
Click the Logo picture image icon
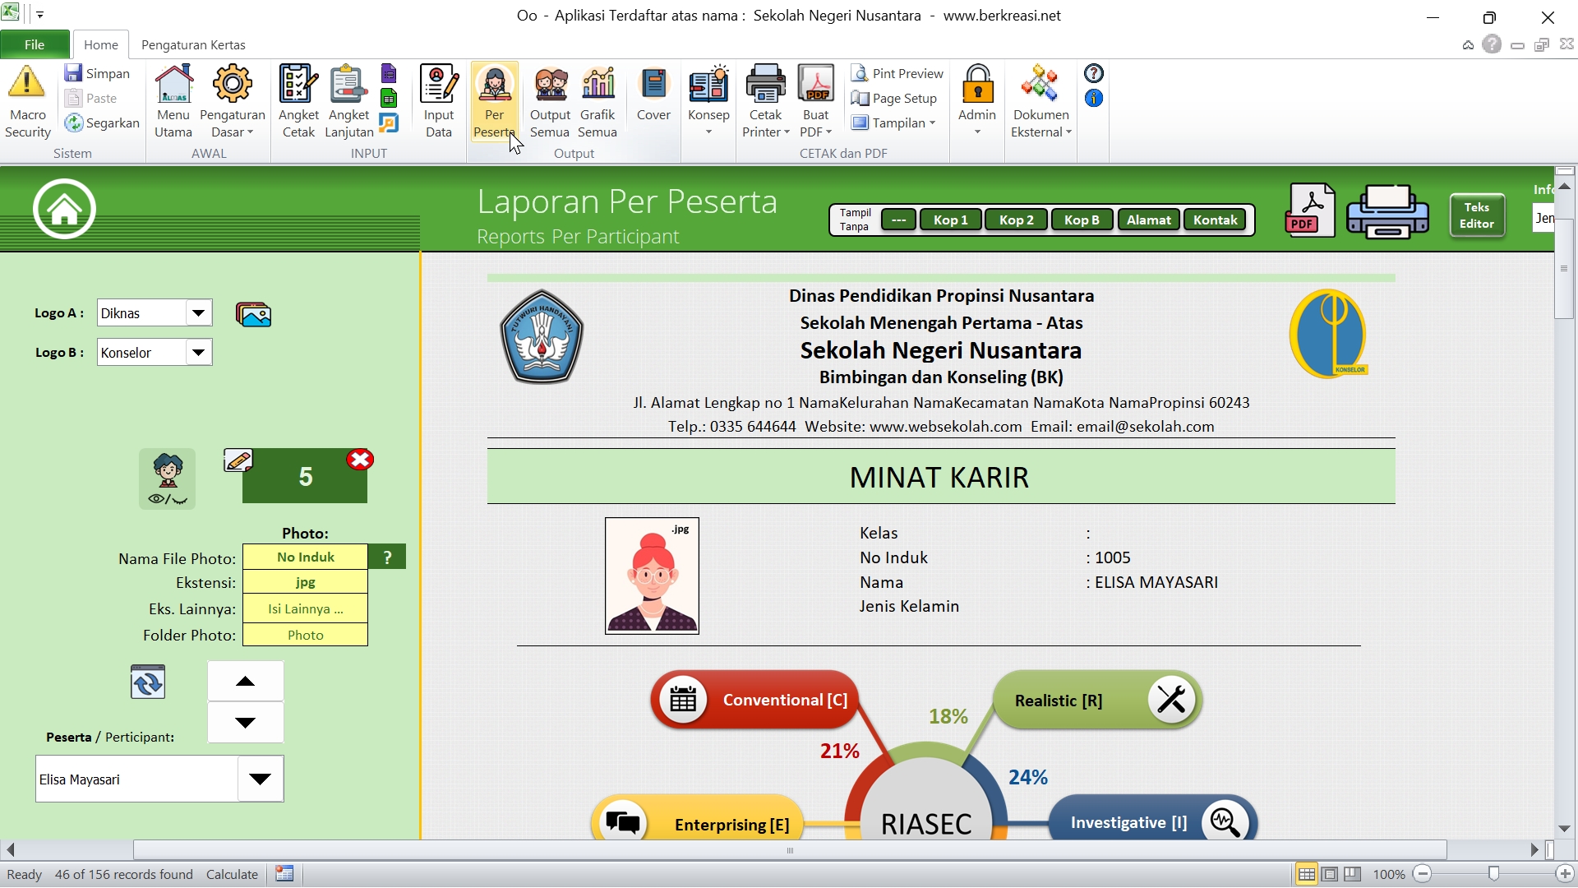[x=253, y=314]
